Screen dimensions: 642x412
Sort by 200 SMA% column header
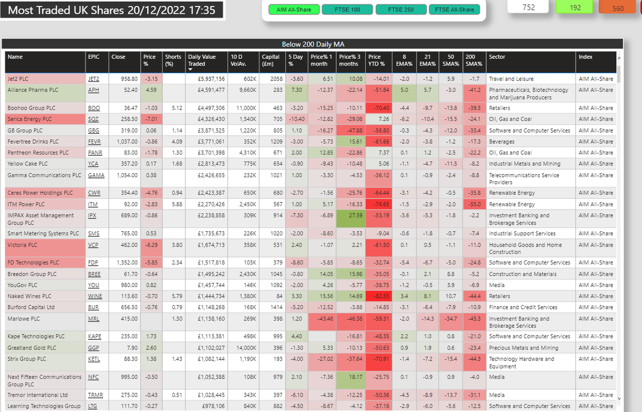(x=473, y=63)
